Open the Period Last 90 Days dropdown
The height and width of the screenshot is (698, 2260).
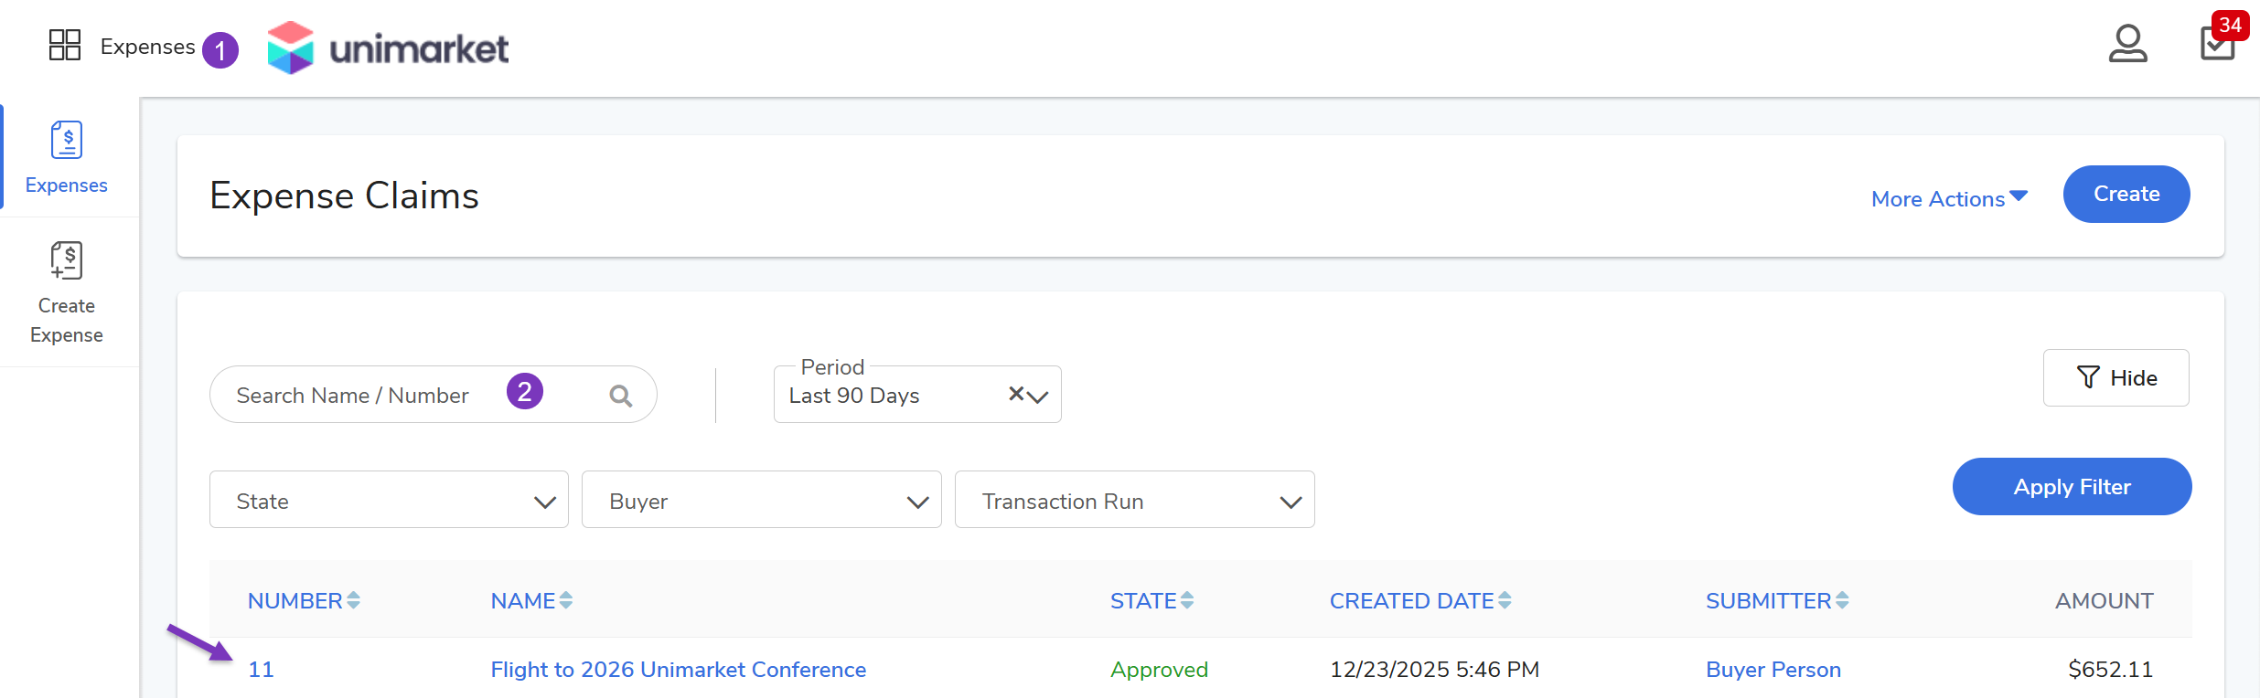tap(1037, 397)
